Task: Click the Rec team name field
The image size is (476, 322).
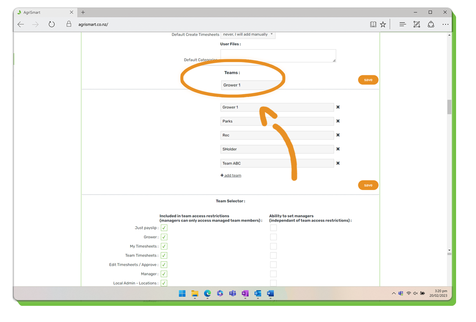Action: coord(277,135)
